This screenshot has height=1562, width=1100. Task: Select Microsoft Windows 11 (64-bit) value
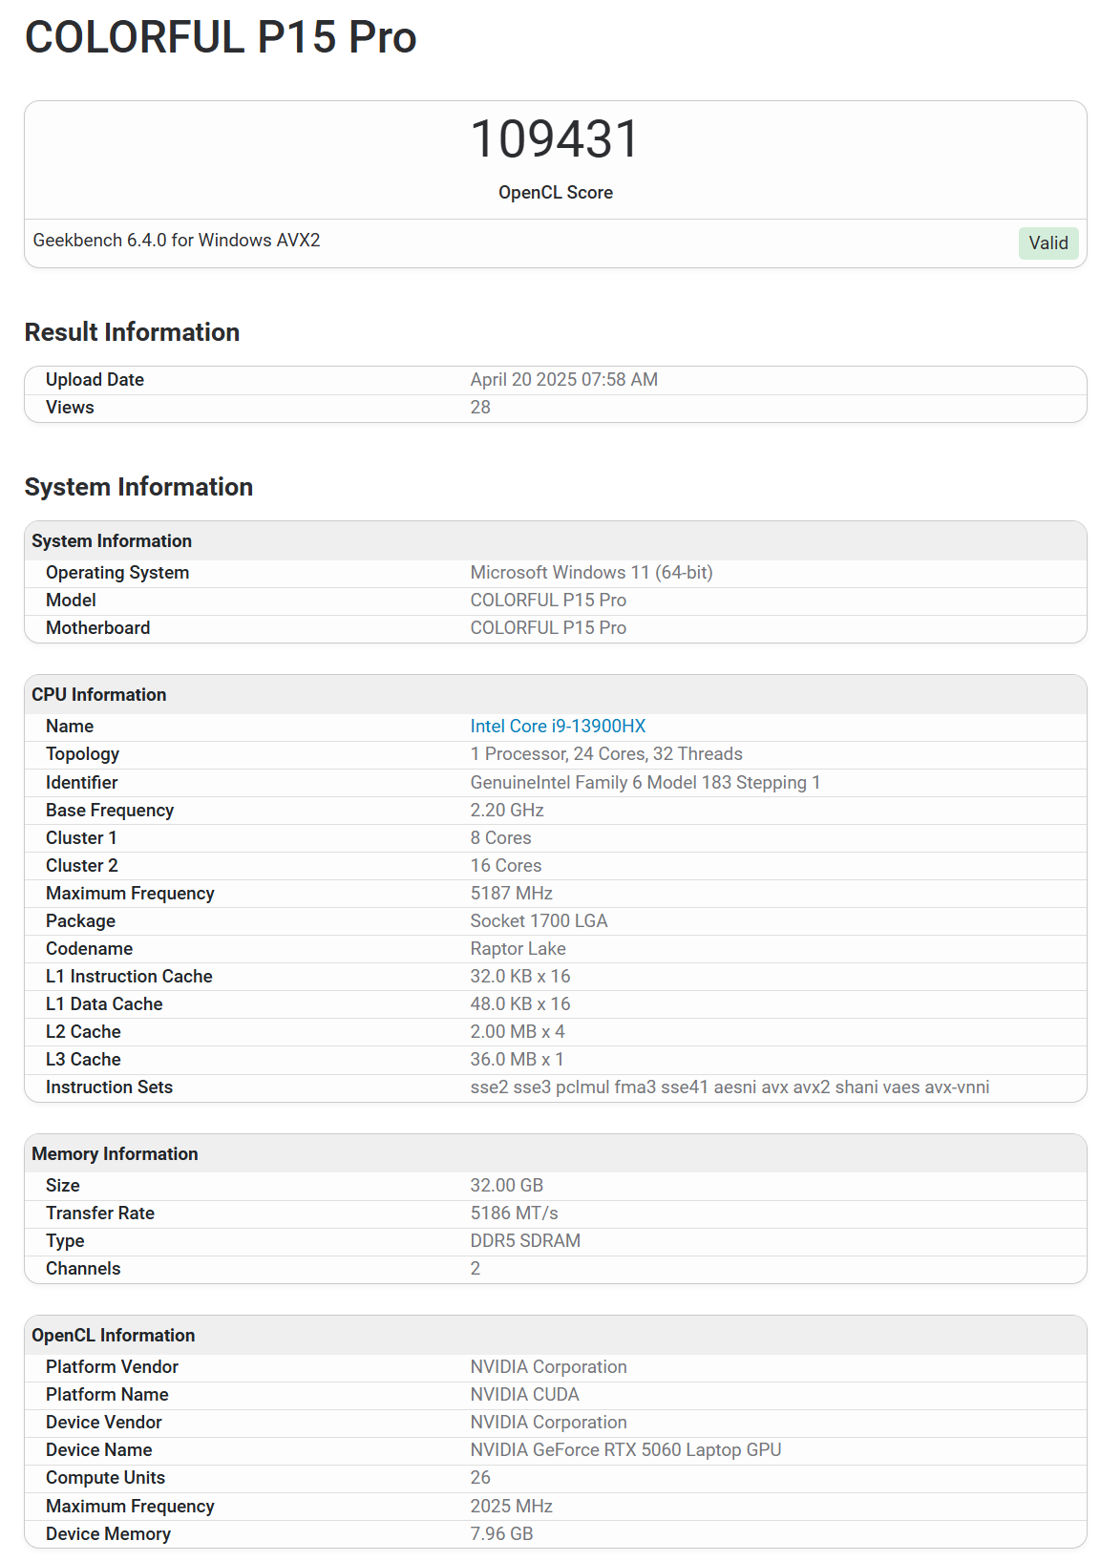coord(591,573)
